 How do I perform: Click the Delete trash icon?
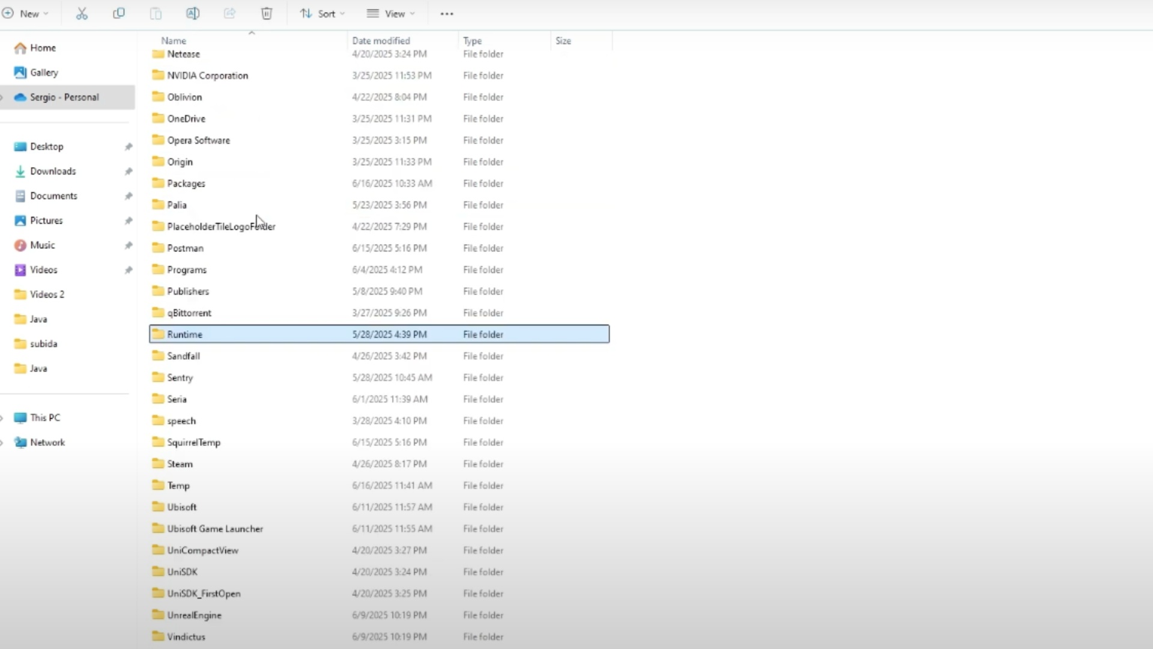point(267,13)
